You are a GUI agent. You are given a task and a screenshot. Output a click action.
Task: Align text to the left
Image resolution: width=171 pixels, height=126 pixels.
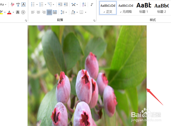pos(33,12)
